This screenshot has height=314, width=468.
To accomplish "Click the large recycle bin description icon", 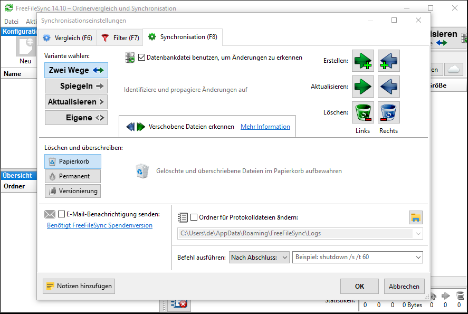I will (x=142, y=171).
